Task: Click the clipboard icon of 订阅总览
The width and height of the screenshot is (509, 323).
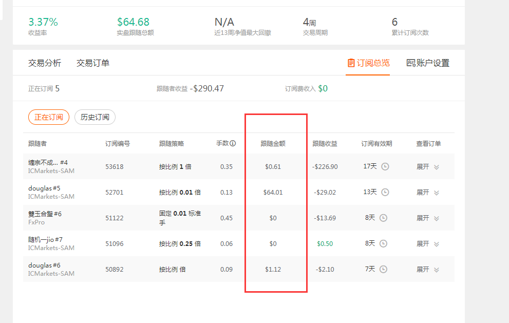Action: point(351,63)
